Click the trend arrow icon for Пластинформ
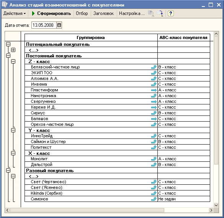224x218 pixels. pos(154,90)
